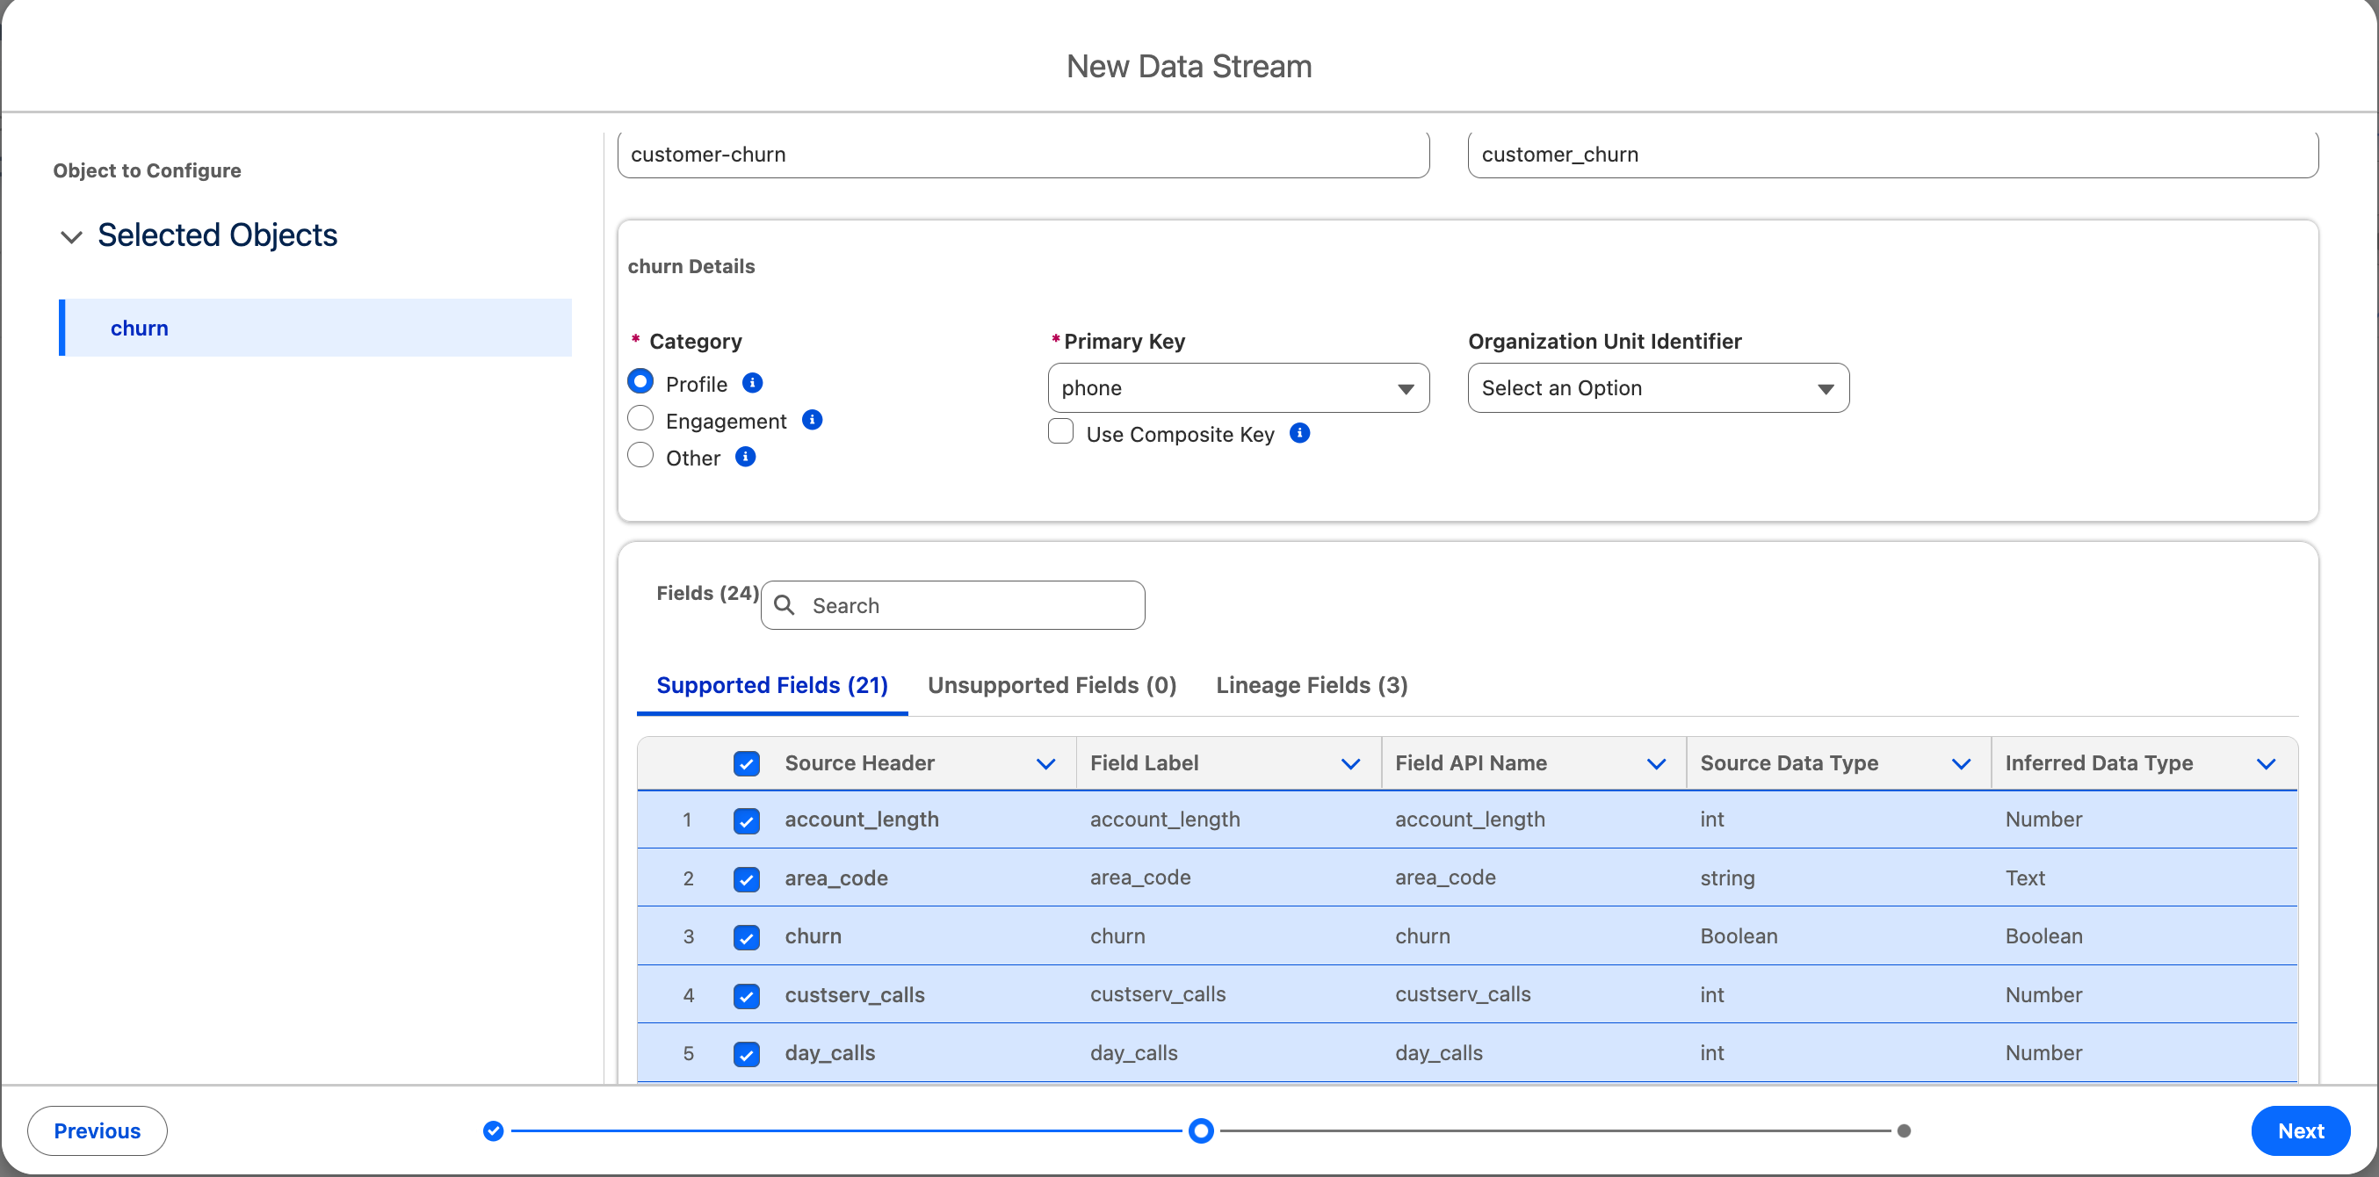Click the Inferred Data Type column title

tap(2098, 763)
